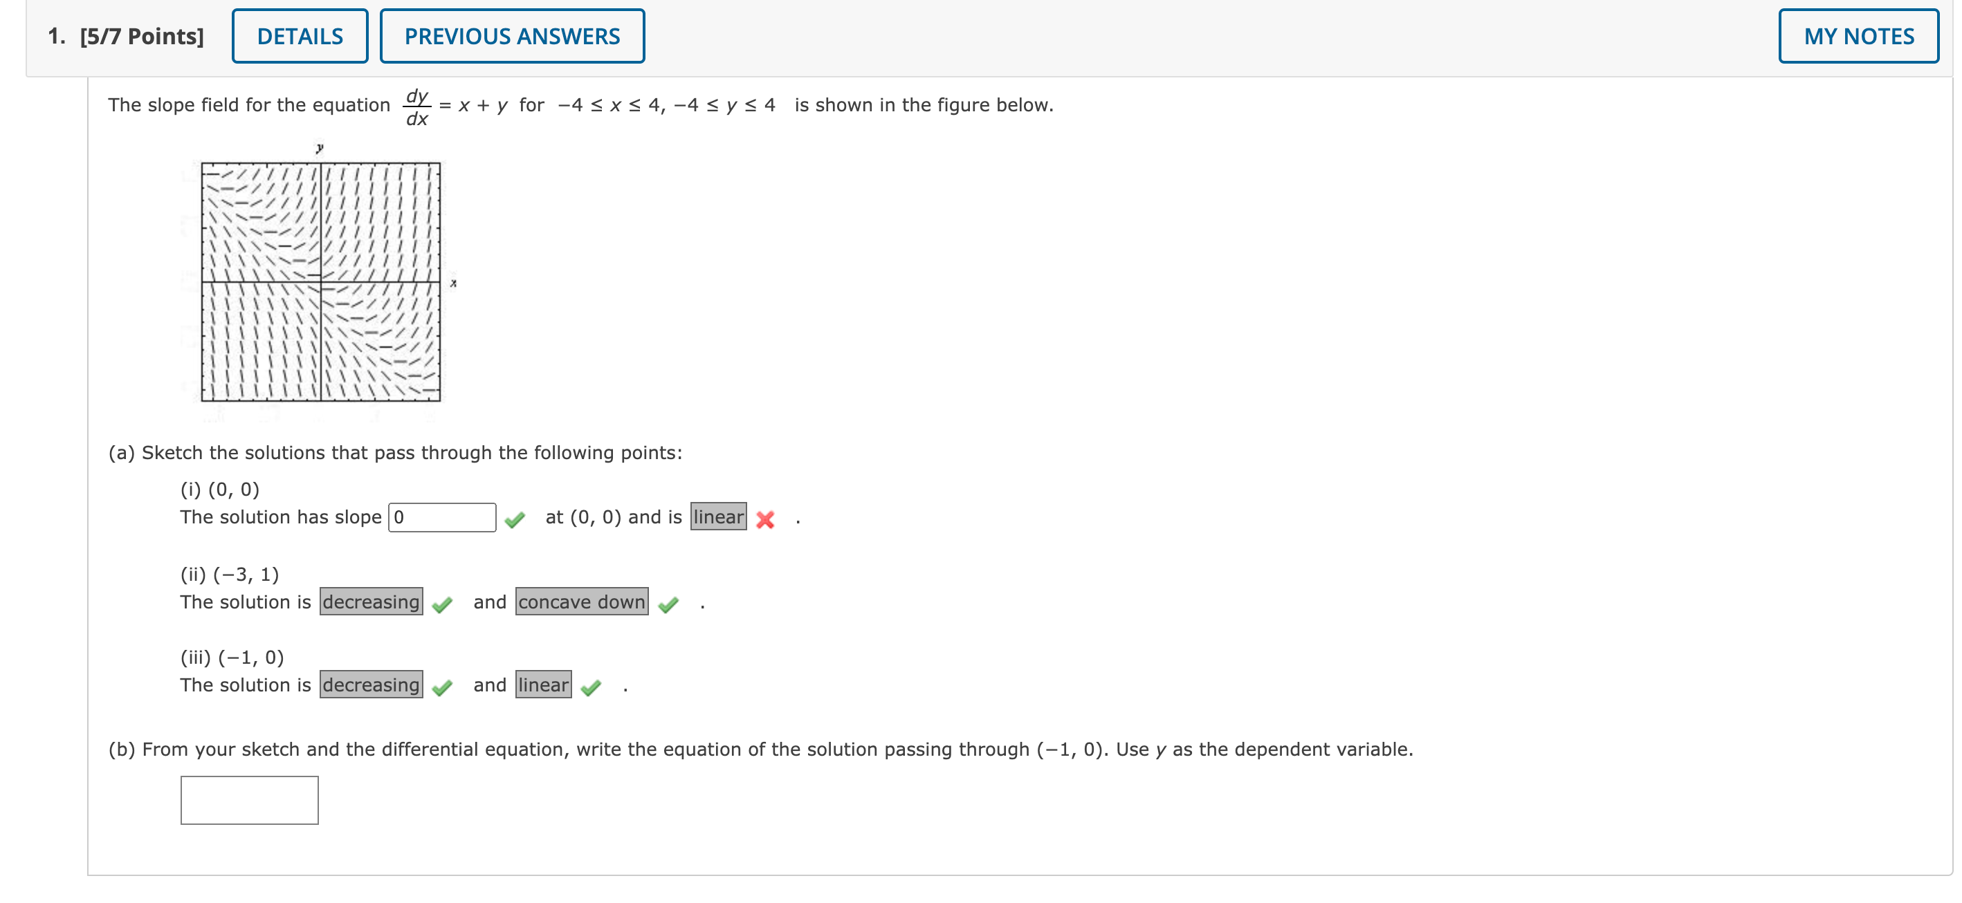1962x903 pixels.
Task: Click the y-axis label on the figure
Action: coord(319,147)
